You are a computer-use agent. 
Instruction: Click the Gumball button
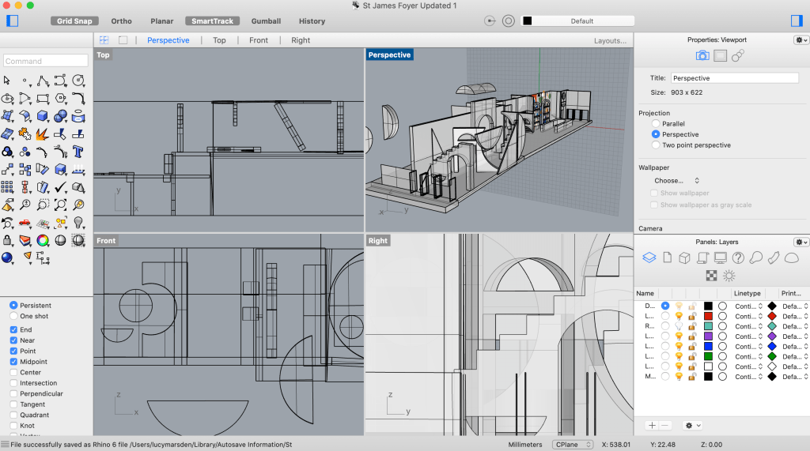[x=266, y=21]
